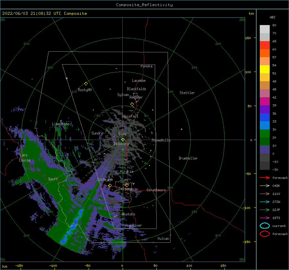Click the yellow diamond marker near Cochrane
This screenshot has width=289, height=270.
click(110, 186)
